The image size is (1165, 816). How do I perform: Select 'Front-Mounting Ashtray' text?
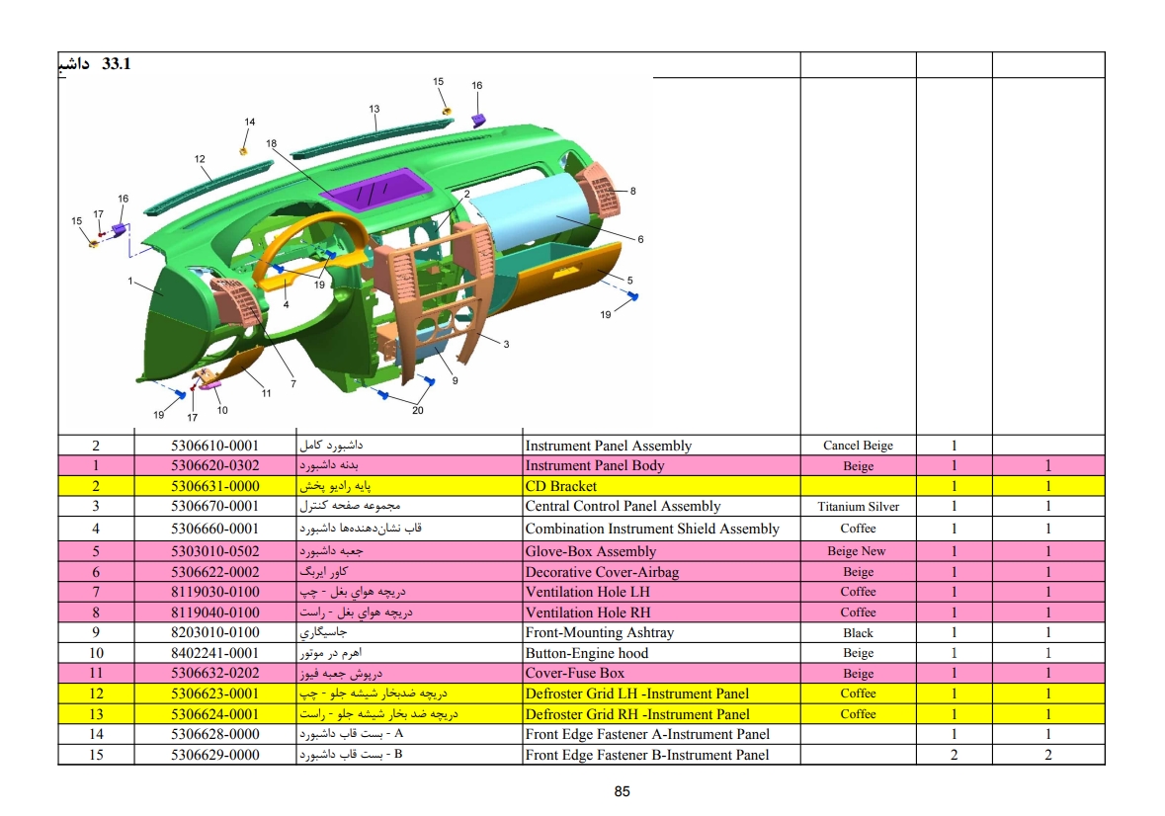coord(600,632)
